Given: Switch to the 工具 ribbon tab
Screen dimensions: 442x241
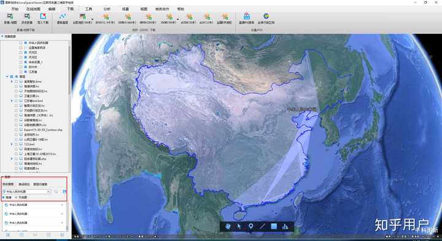Looking at the screenshot, I should [x=88, y=9].
